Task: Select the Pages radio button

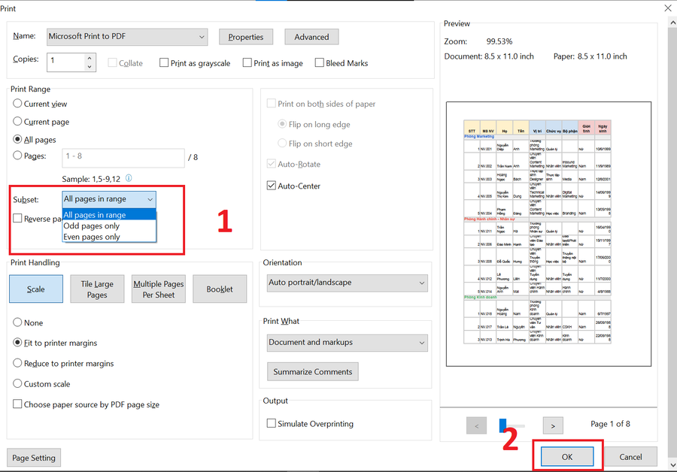Action: (x=17, y=156)
